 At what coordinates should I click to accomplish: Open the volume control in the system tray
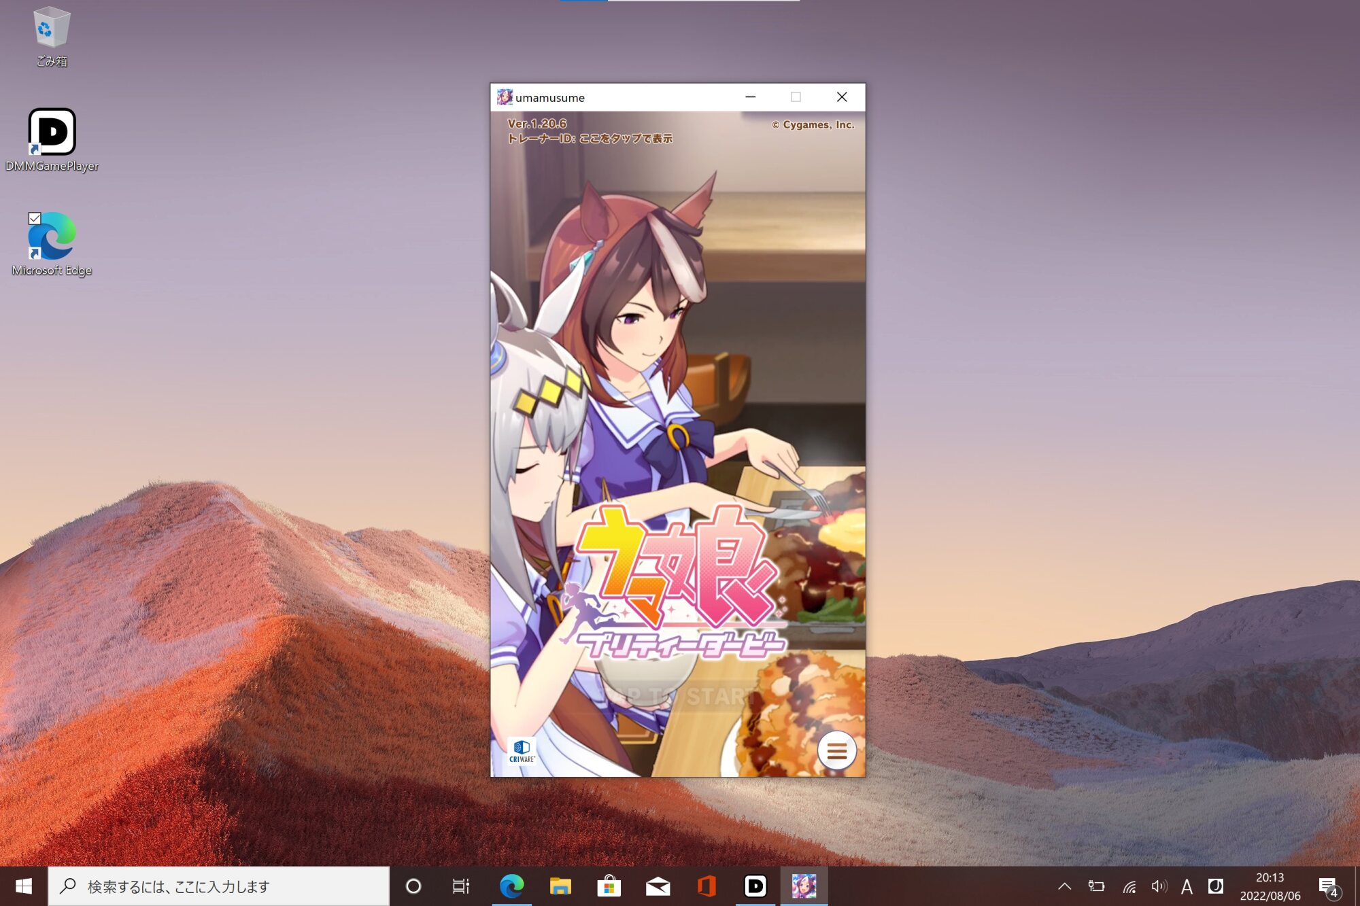click(x=1159, y=886)
